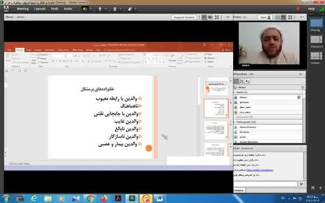The width and height of the screenshot is (325, 203).
Task: Toggle the microphone icon
Action: pyautogui.click(x=100, y=9)
